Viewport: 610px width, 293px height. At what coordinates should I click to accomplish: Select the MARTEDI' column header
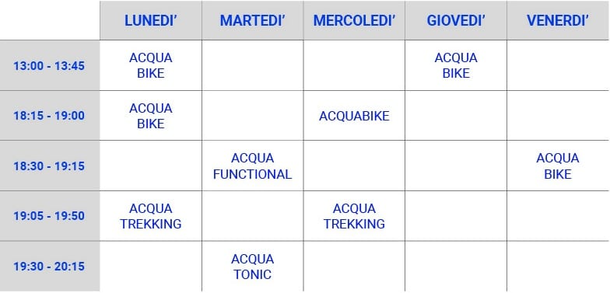click(253, 20)
